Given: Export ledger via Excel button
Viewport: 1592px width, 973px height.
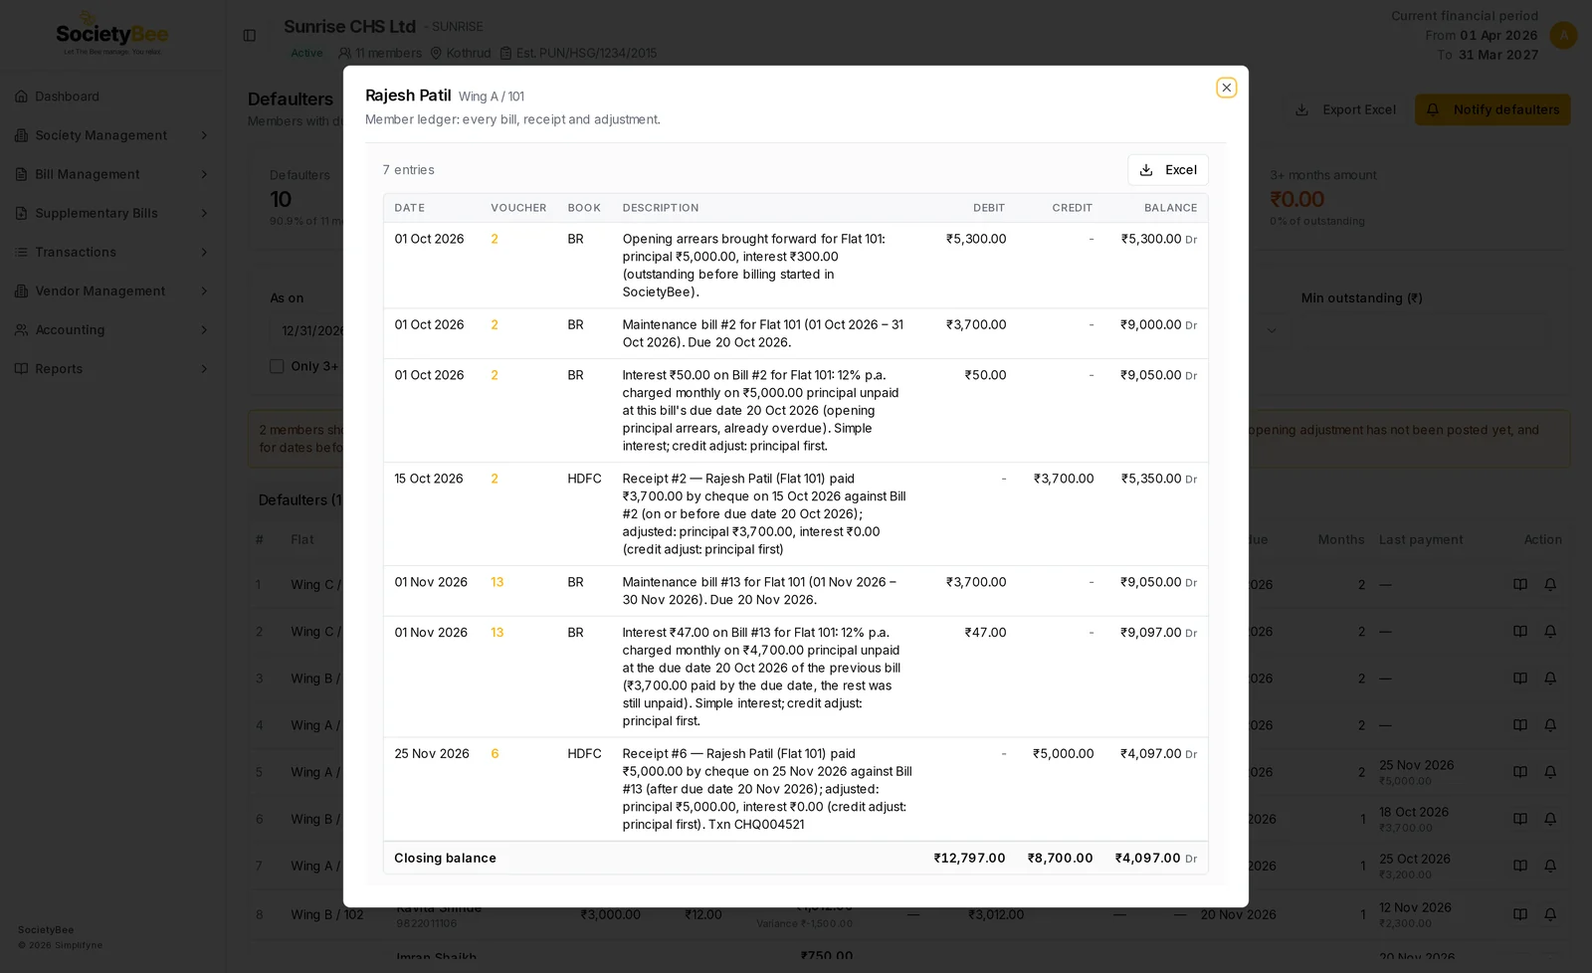Looking at the screenshot, I should coord(1168,170).
